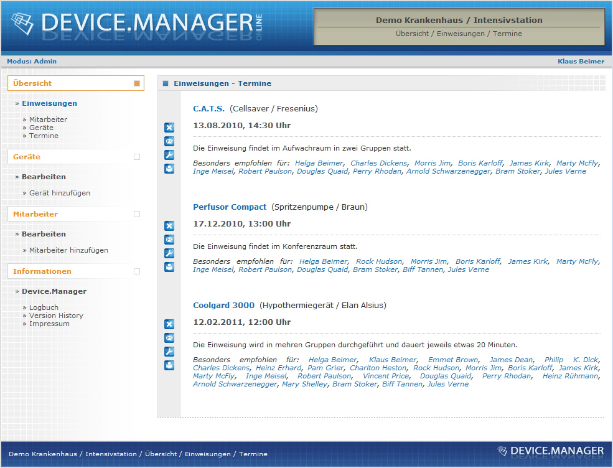The height and width of the screenshot is (468, 613).
Task: Open Mary Shelley under Coolgard 3000
Action: 304,385
